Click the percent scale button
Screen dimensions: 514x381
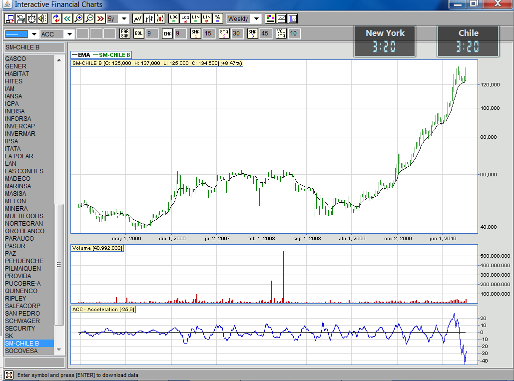tap(218, 18)
